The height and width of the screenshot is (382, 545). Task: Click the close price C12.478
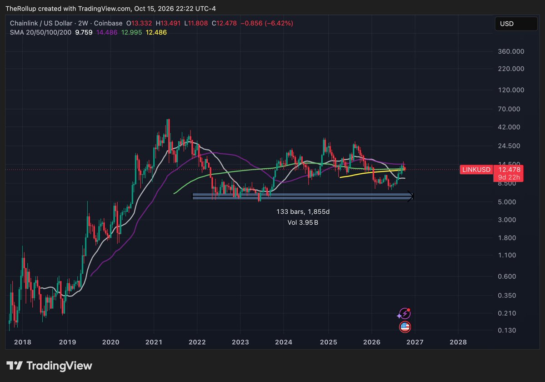224,23
